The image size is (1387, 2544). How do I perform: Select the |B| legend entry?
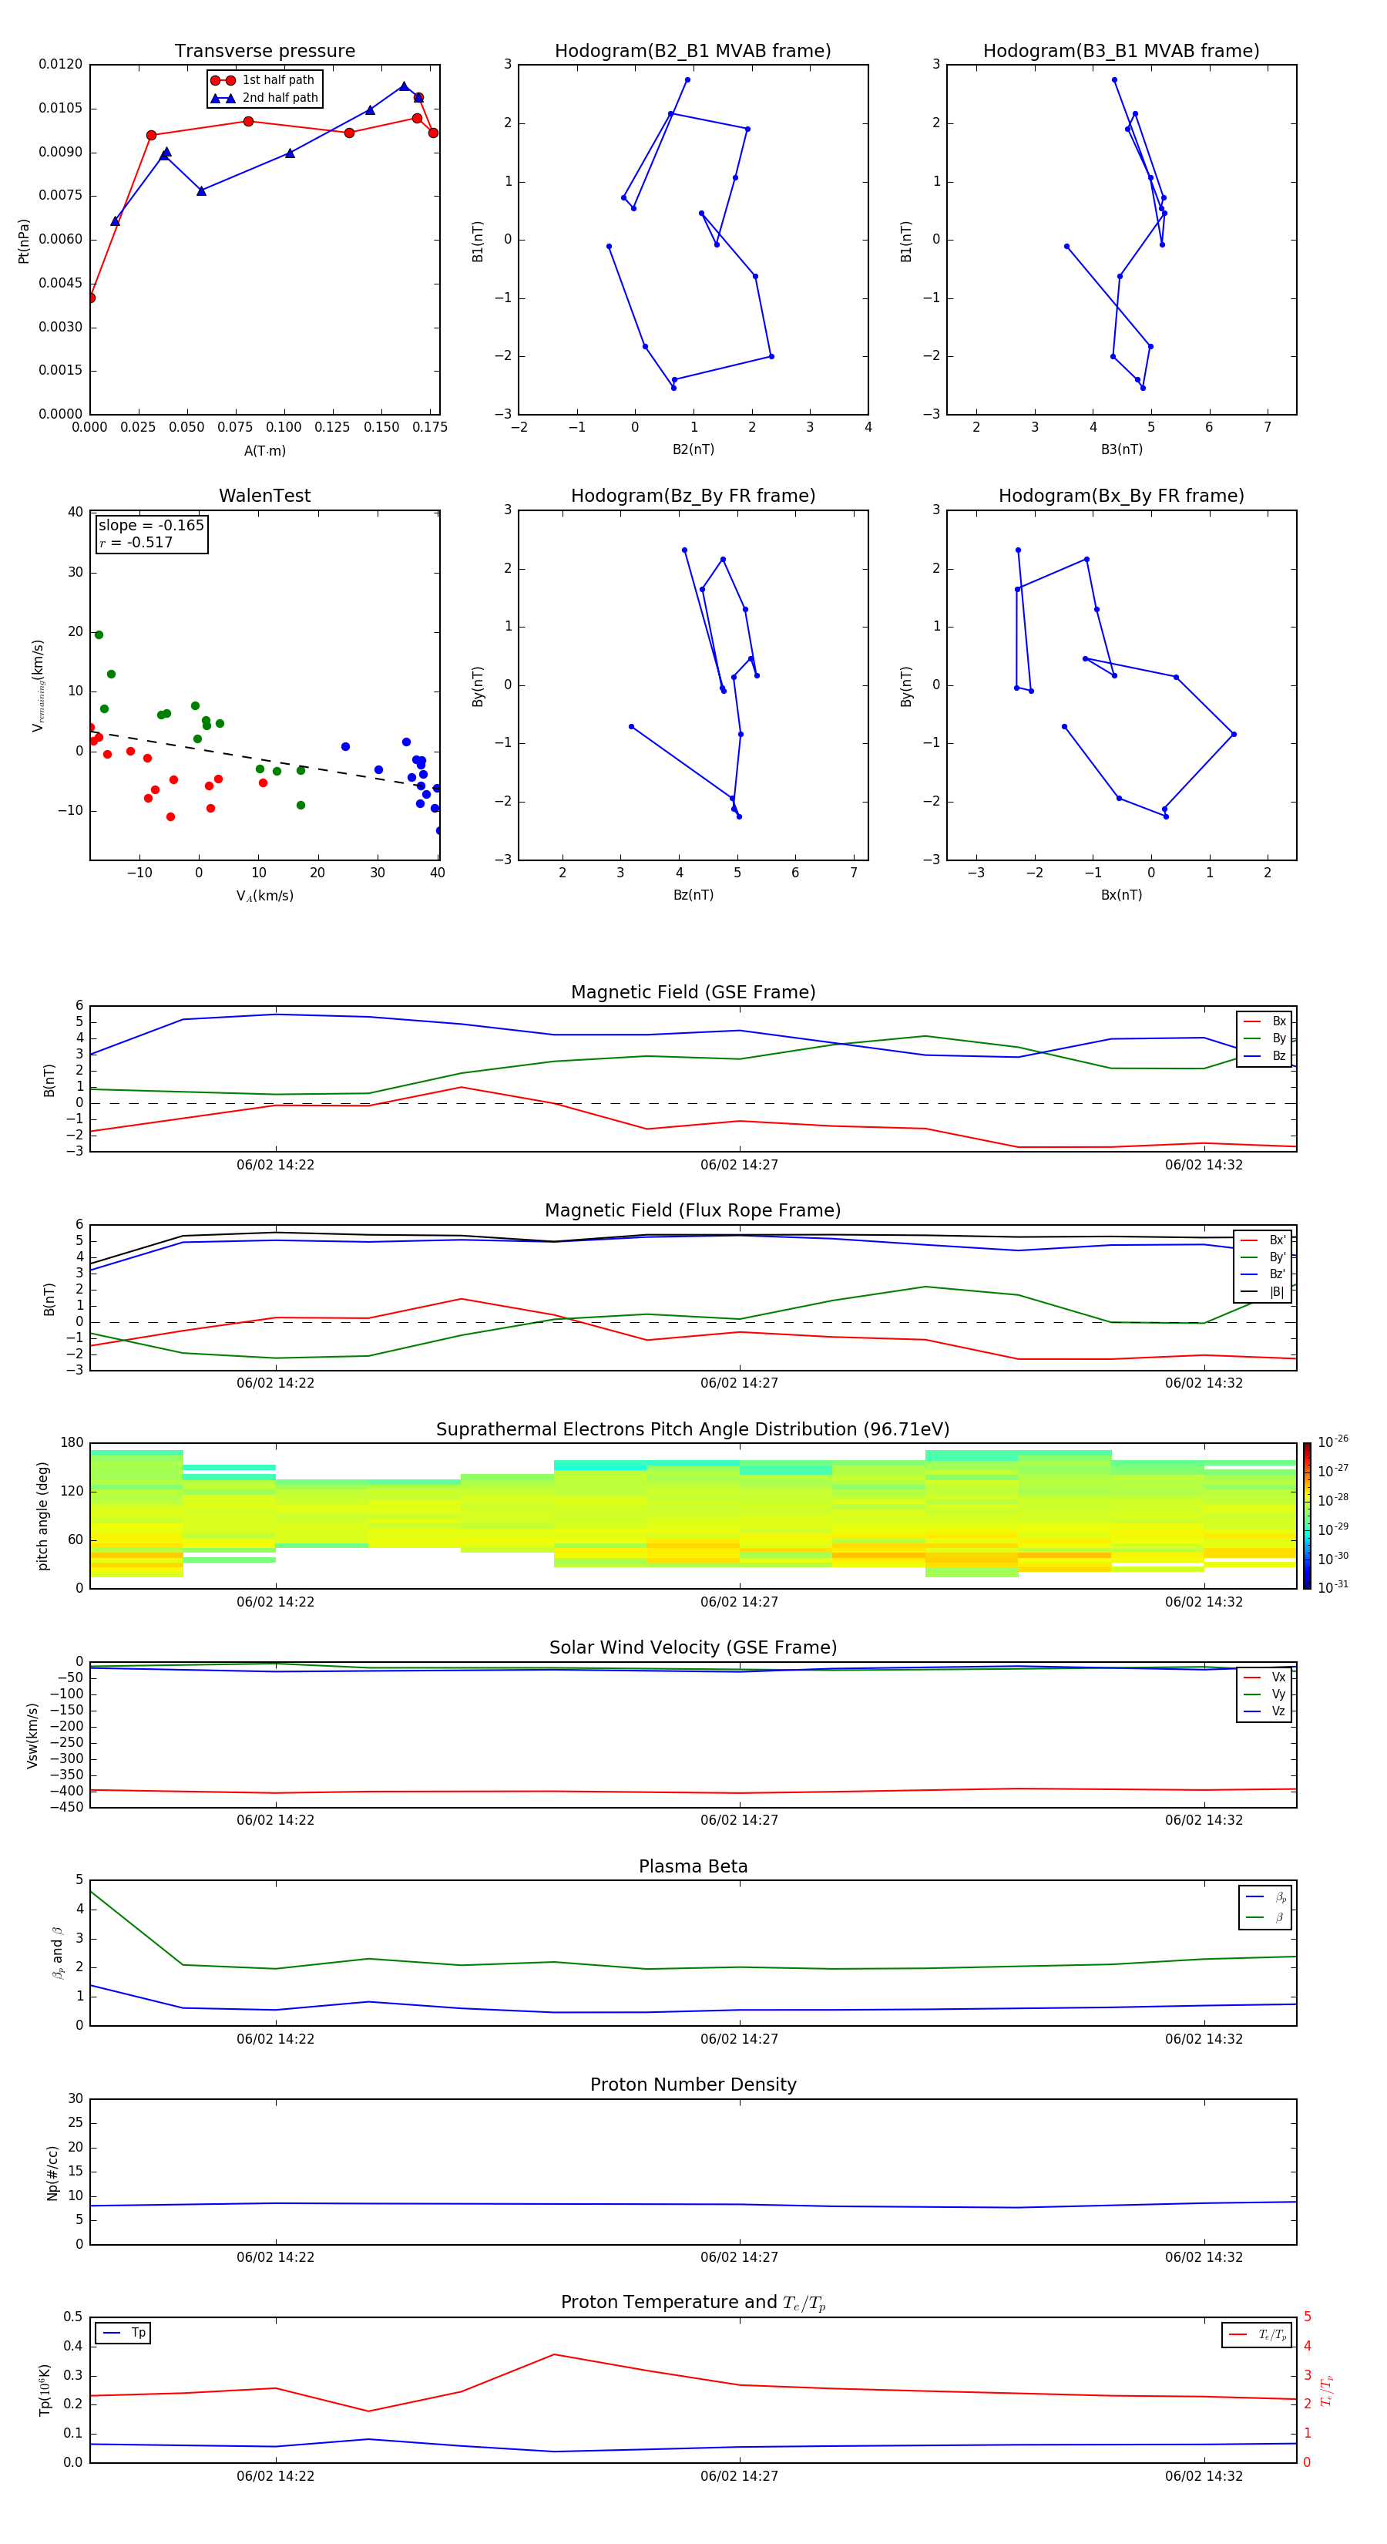coord(1264,1292)
